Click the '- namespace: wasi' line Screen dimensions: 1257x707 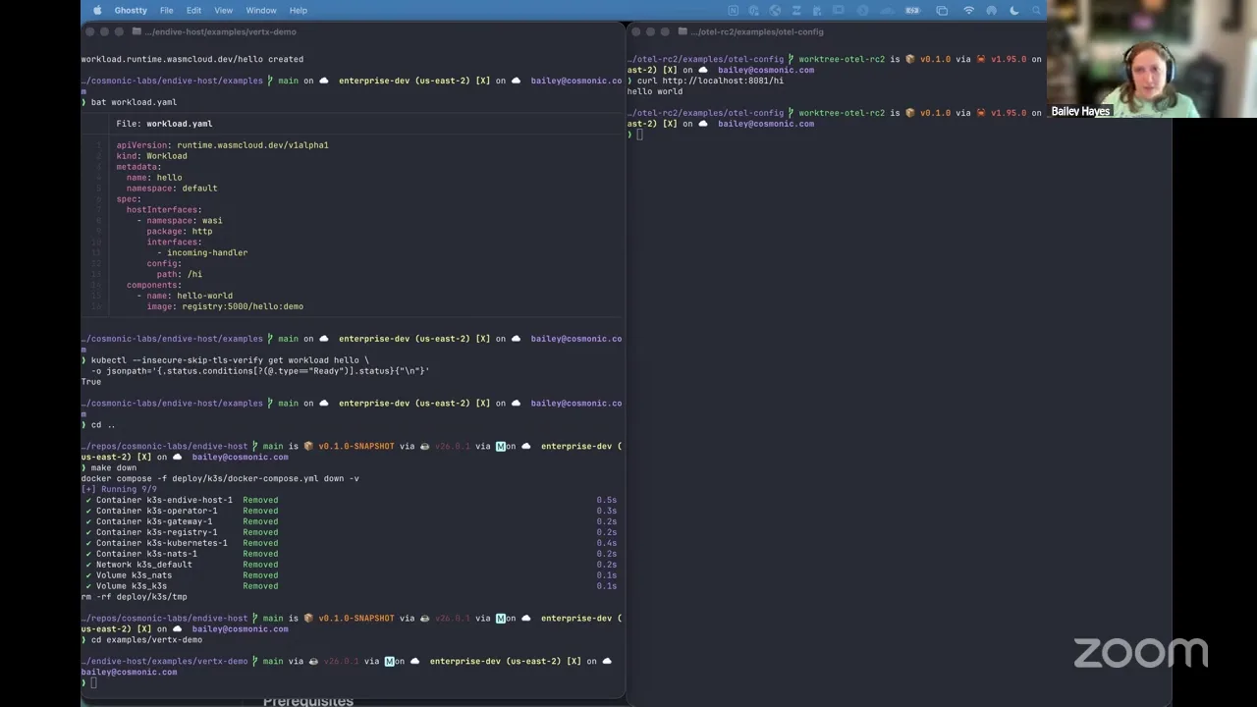click(180, 221)
